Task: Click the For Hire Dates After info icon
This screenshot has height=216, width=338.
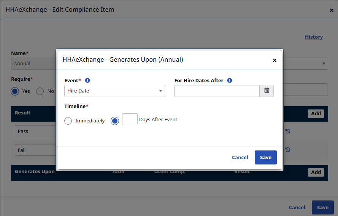Action: coord(230,80)
